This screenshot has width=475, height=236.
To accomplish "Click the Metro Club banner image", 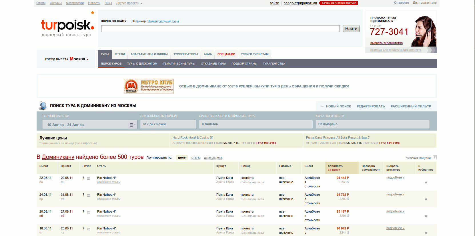I will point(149,86).
